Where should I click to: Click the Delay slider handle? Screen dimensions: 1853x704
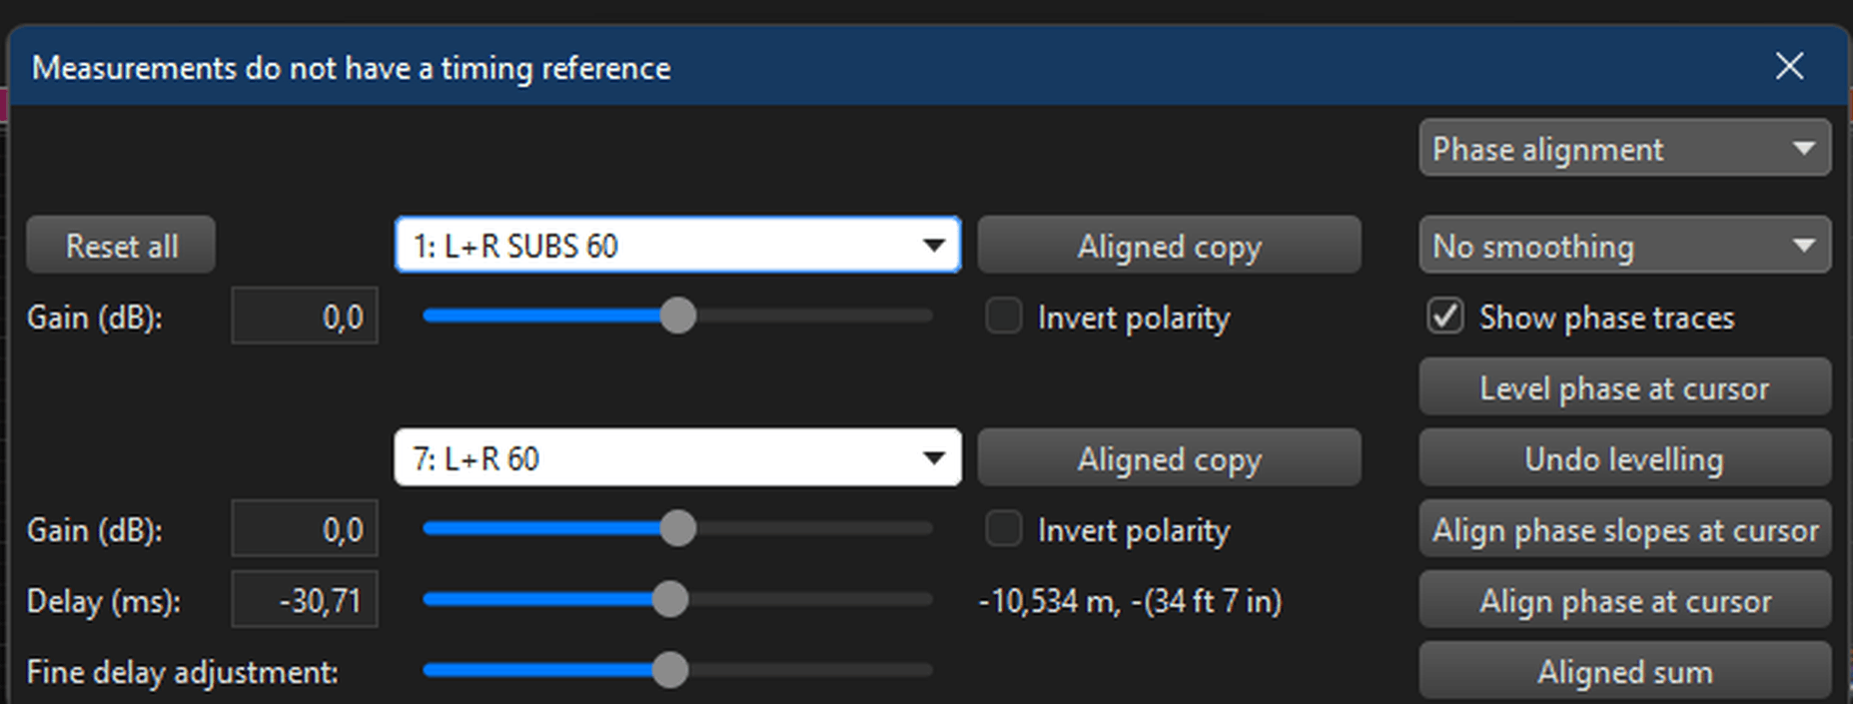[x=670, y=600]
